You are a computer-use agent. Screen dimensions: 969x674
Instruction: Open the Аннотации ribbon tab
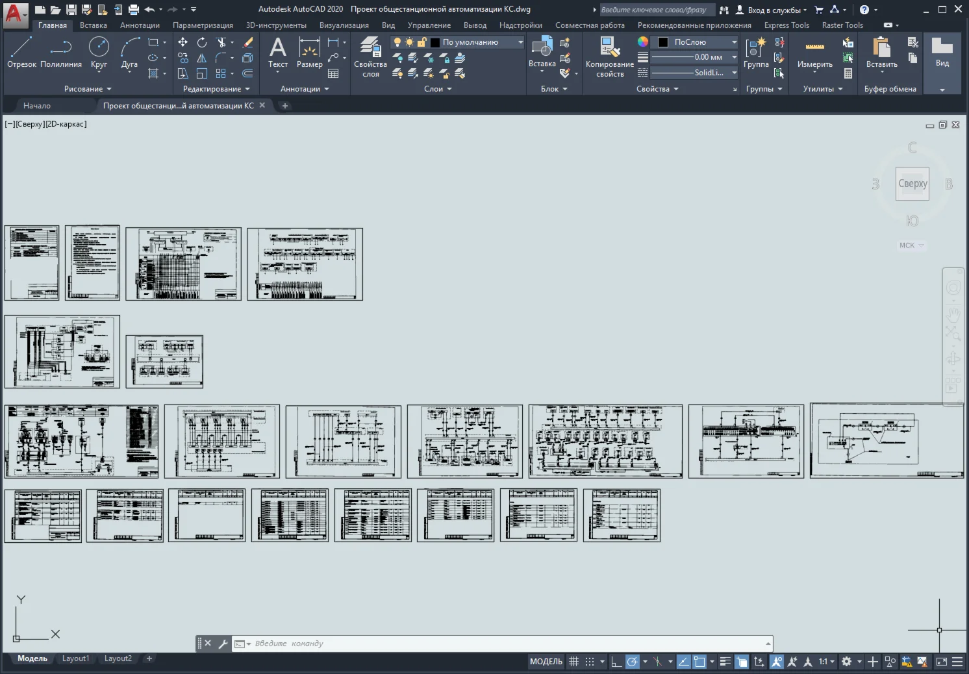[x=140, y=25]
